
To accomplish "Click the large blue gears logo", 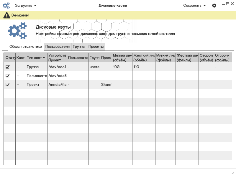I will click(17, 31).
